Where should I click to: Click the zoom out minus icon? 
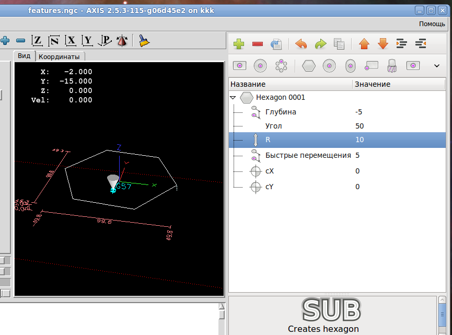coord(20,41)
